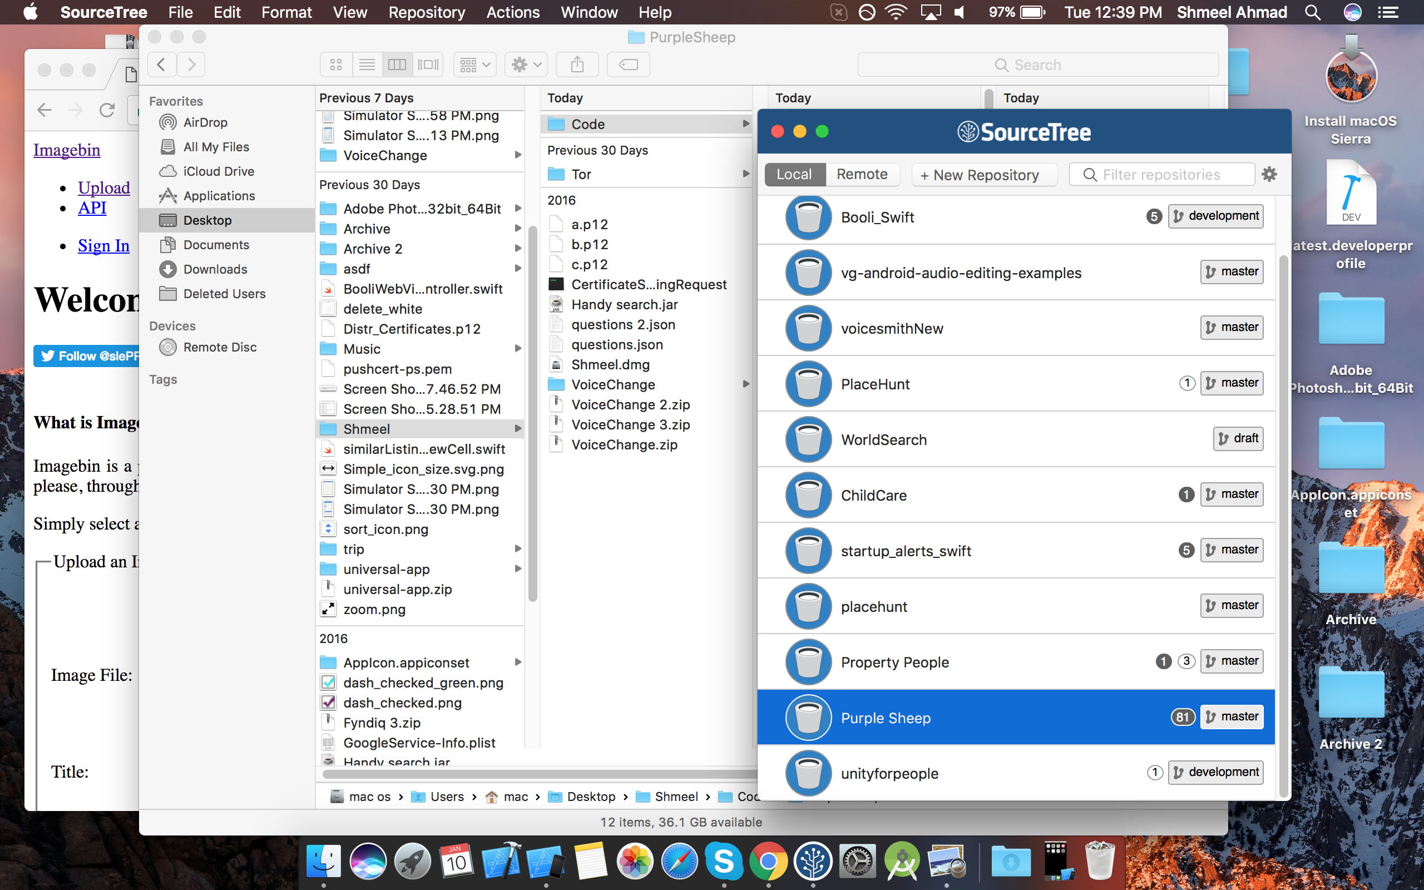
Task: Go back in the Finder window
Action: tap(161, 64)
